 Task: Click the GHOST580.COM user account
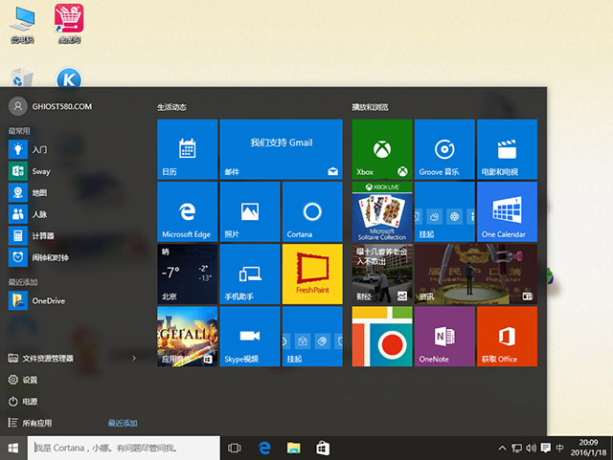click(x=48, y=106)
